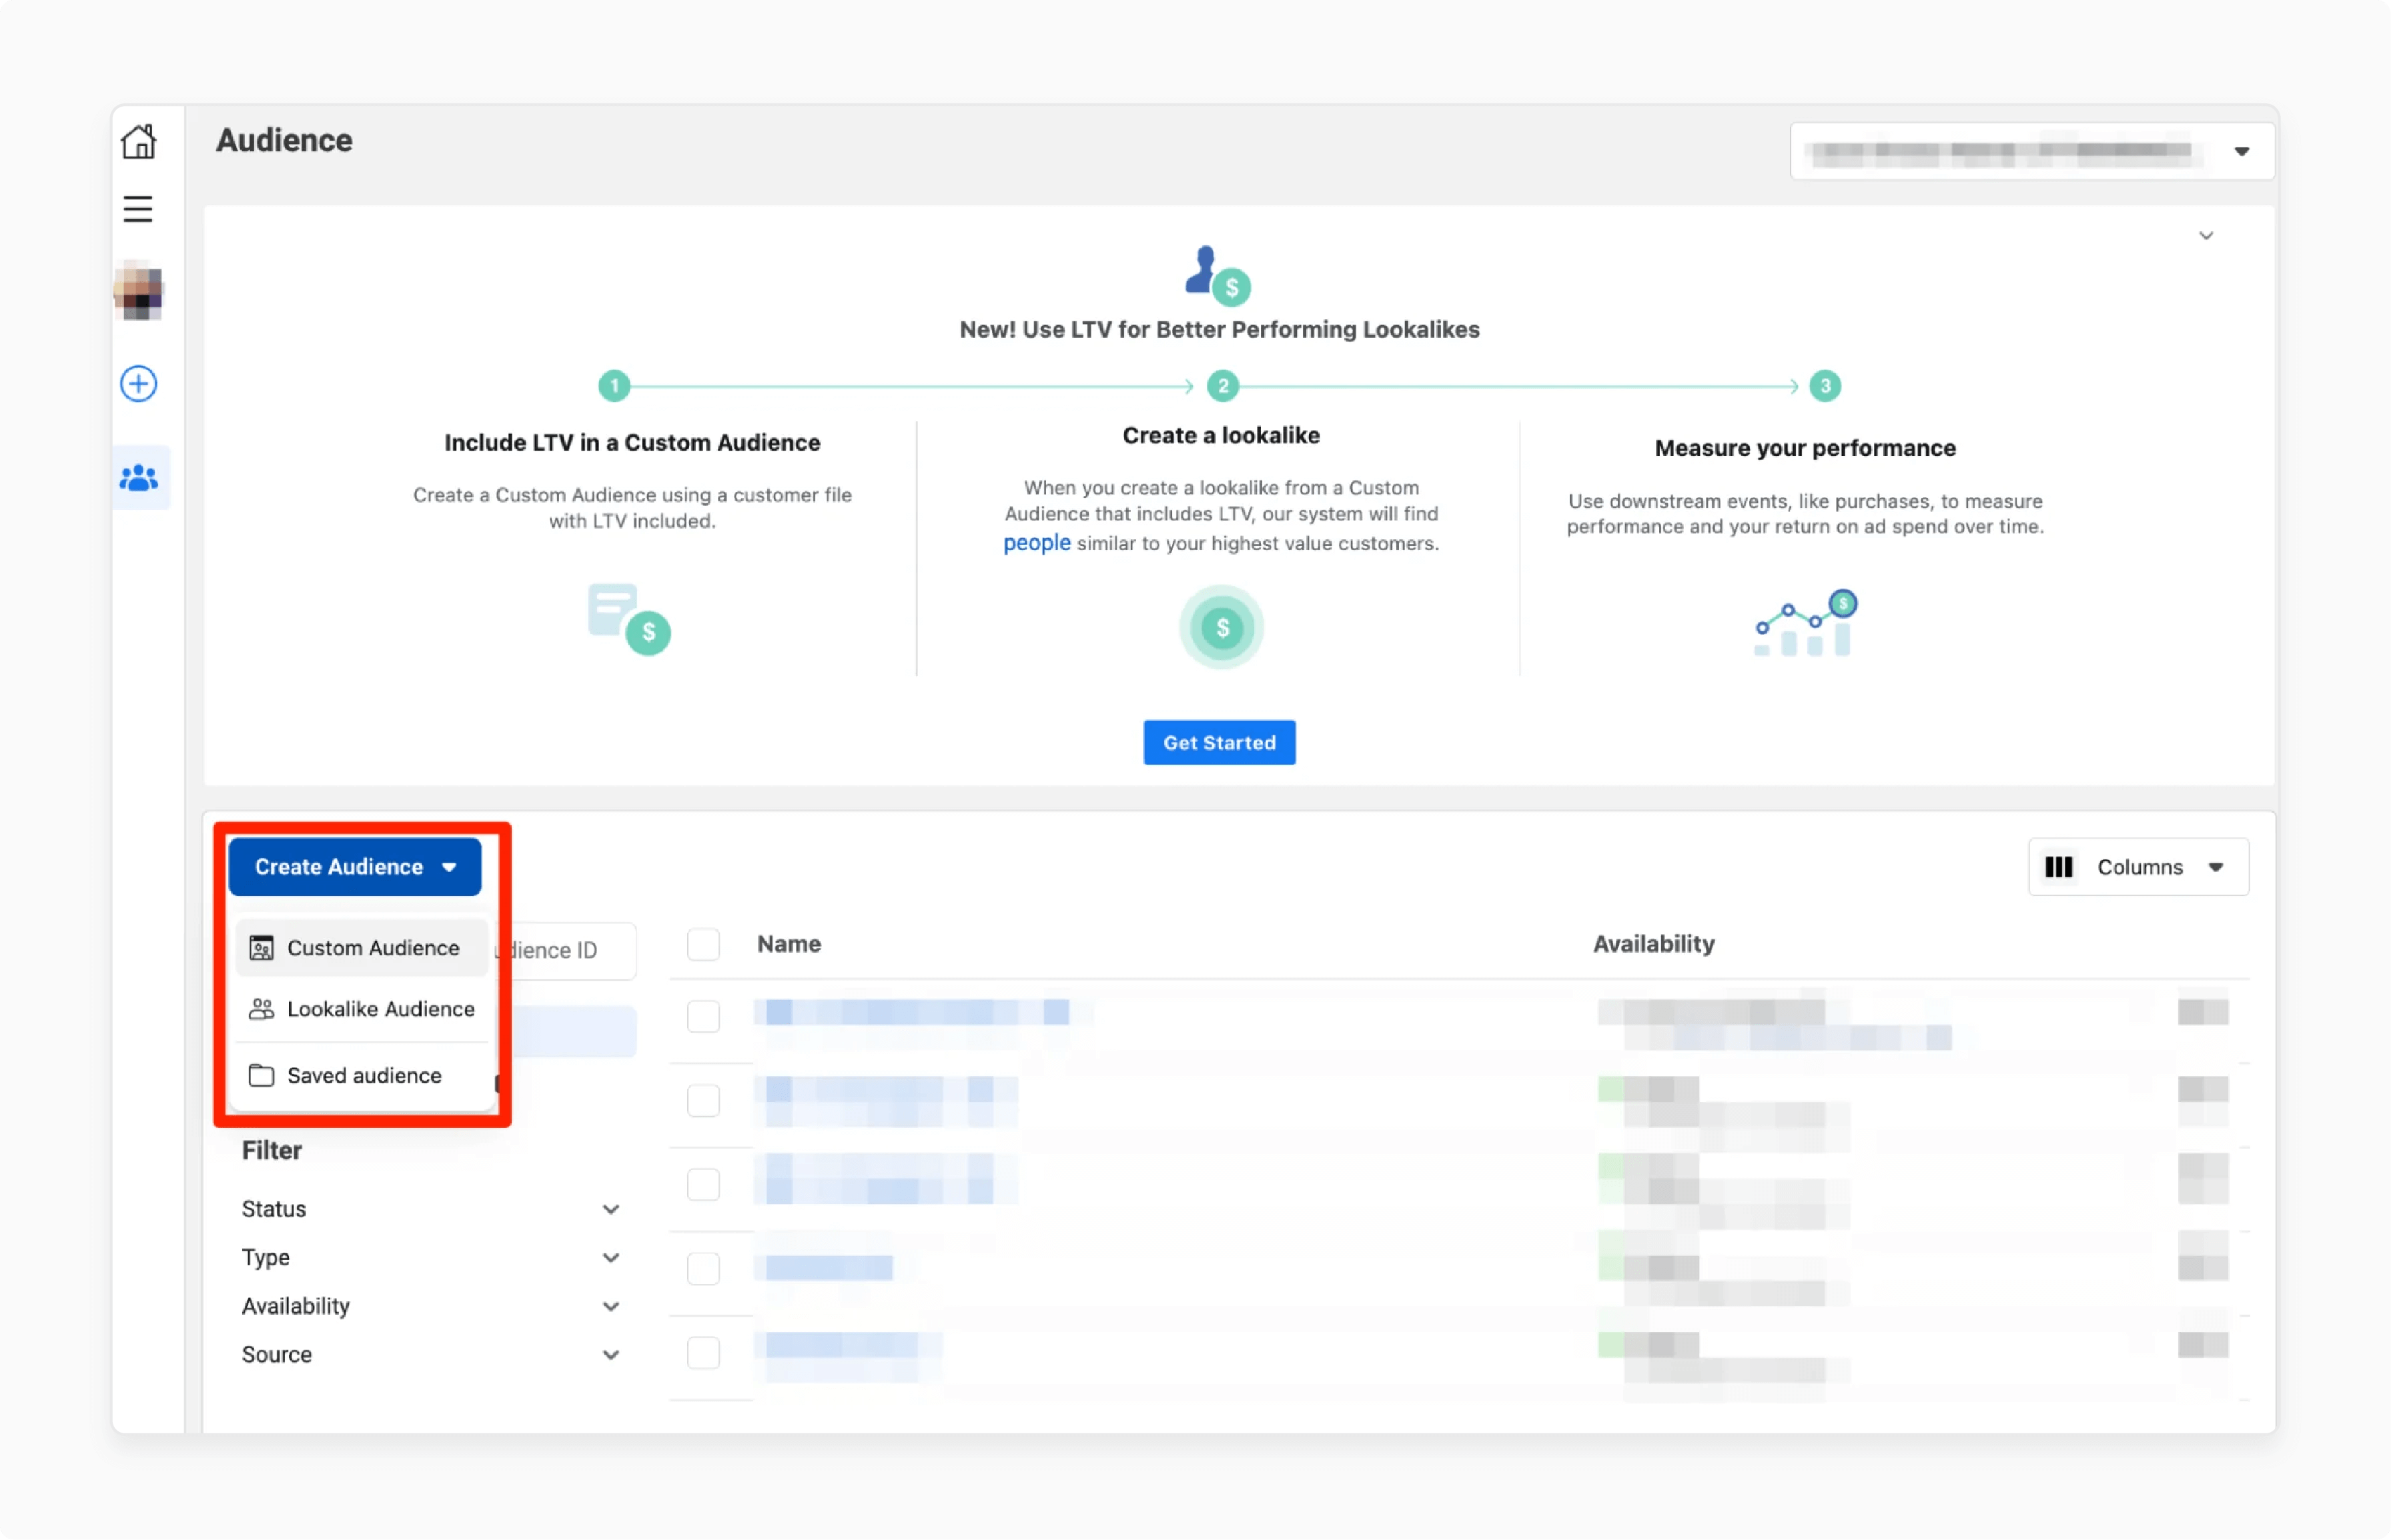Click the 'Create a lookalike' heading
2391x1540 pixels.
1220,435
